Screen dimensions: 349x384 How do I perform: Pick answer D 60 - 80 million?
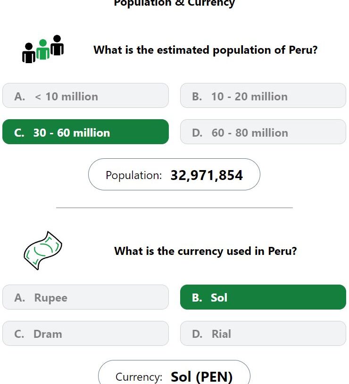point(263,132)
